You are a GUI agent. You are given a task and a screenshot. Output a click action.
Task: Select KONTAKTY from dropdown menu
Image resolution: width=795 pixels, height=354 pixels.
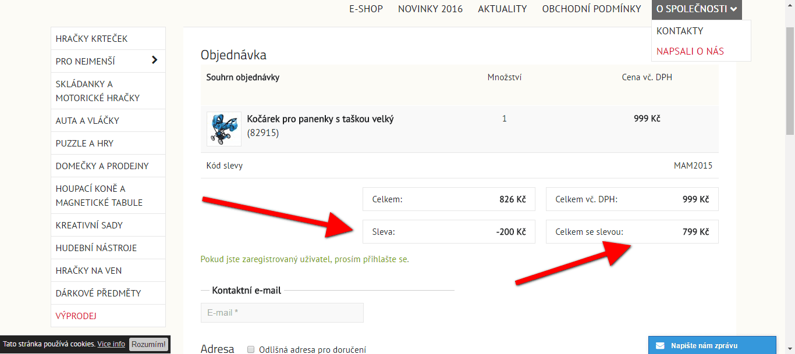680,31
